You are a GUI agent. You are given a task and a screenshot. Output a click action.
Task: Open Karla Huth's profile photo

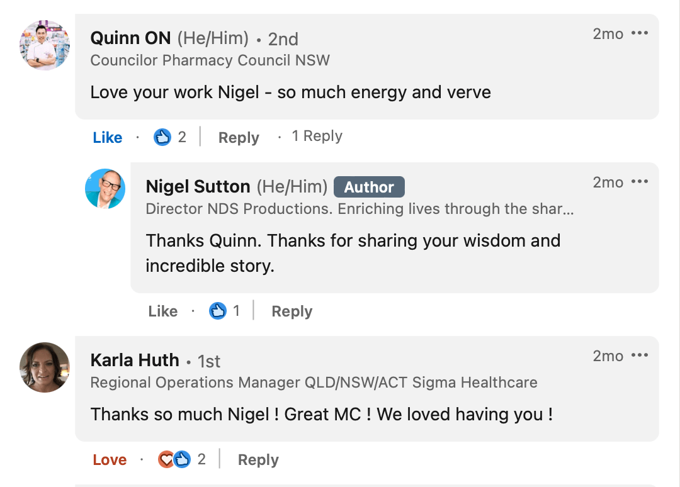tap(45, 367)
